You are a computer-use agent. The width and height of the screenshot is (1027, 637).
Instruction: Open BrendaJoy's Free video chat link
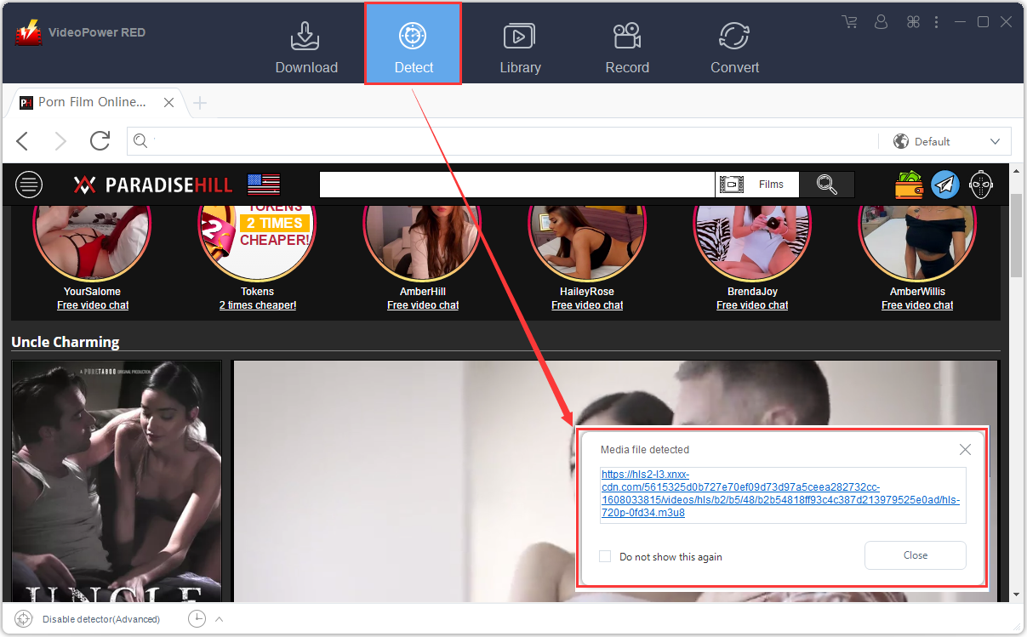[752, 305]
